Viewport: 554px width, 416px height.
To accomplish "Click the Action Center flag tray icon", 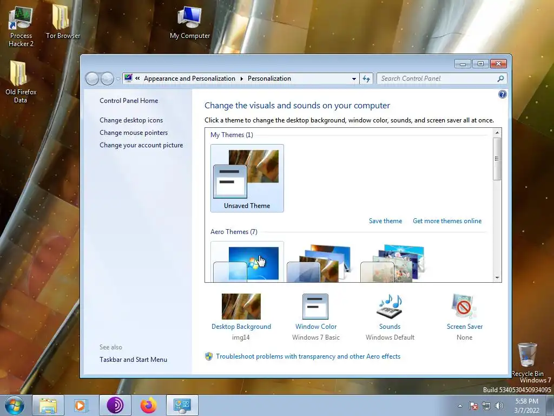I will coord(473,406).
